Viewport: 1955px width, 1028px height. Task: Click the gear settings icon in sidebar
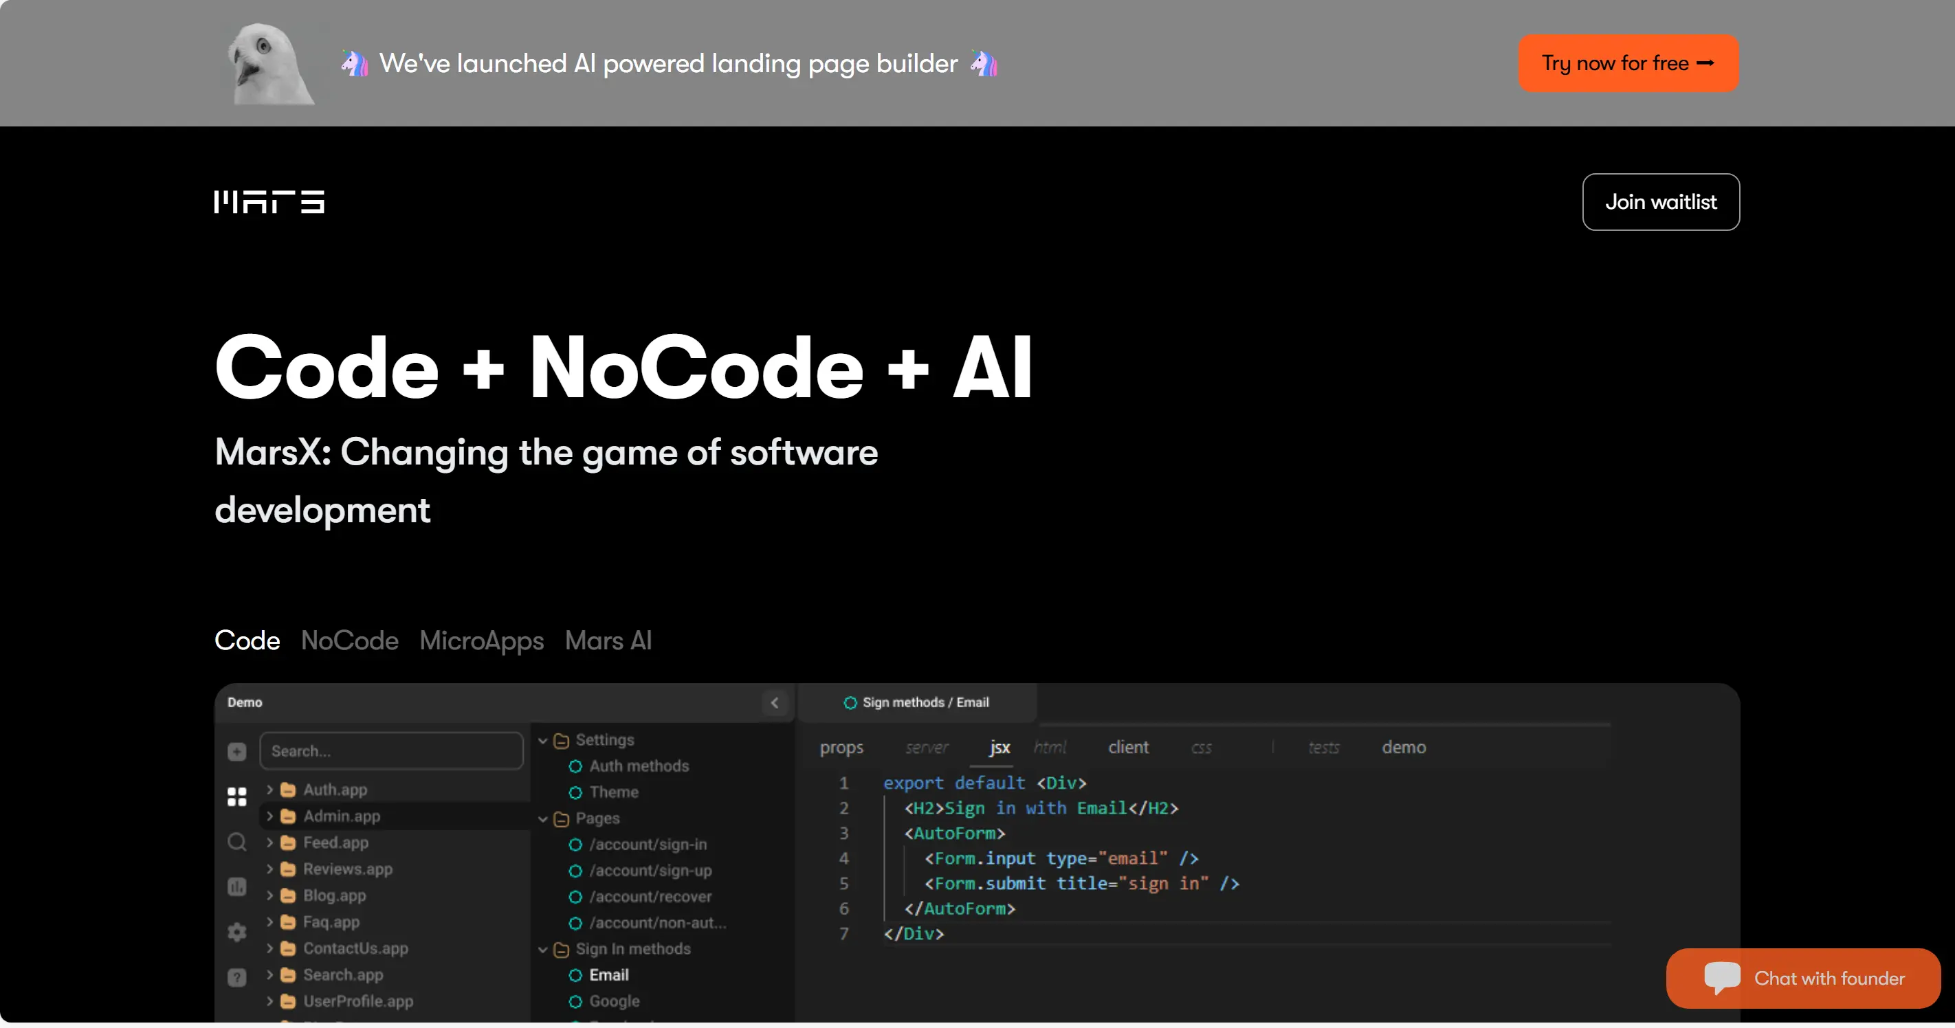coord(236,932)
